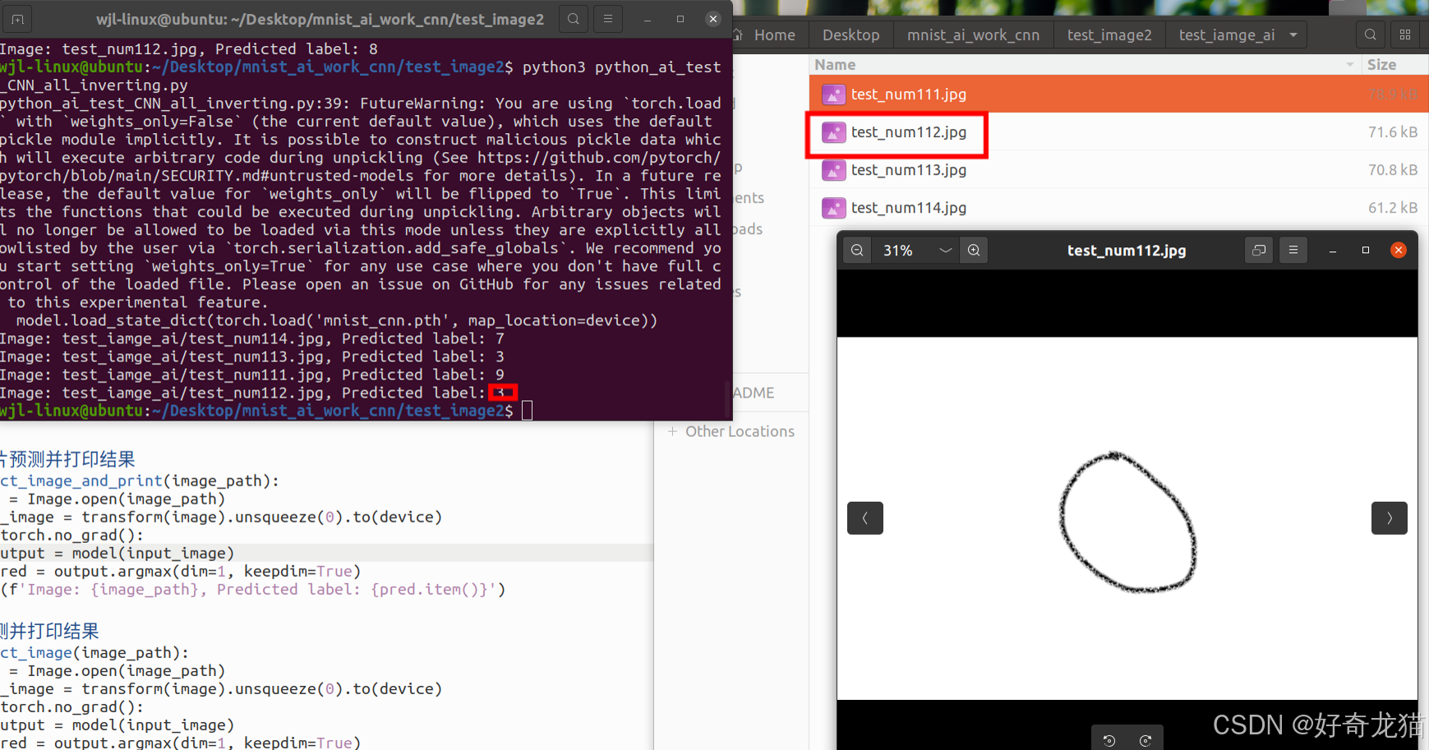Open the terminal hamburger menu
The height and width of the screenshot is (750, 1429).
[x=608, y=19]
